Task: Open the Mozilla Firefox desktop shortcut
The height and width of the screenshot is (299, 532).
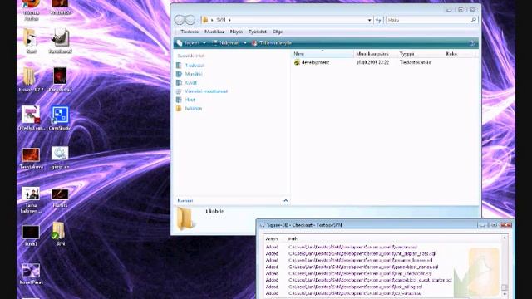Action: tap(31, 9)
